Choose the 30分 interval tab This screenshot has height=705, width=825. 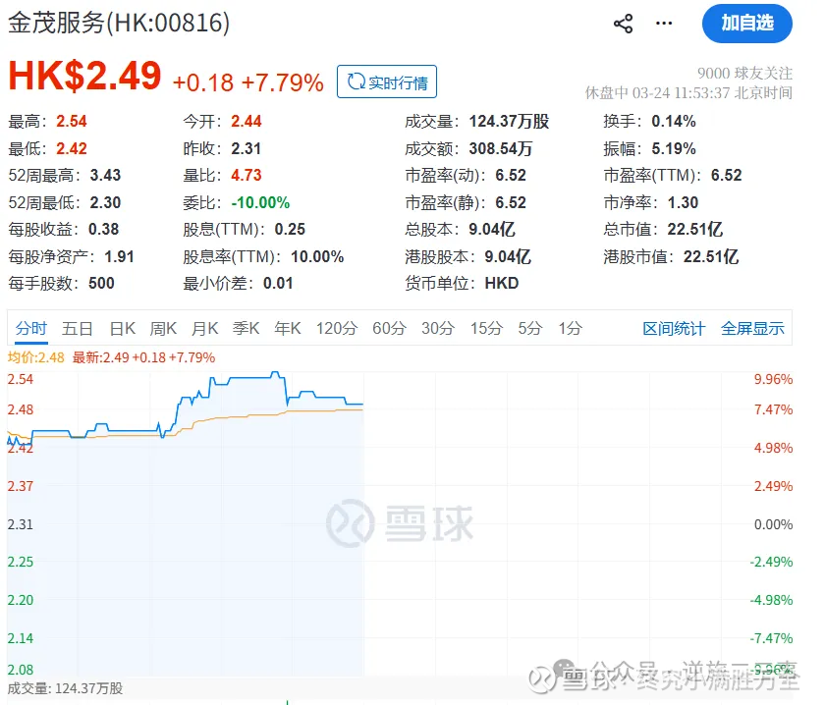click(x=438, y=329)
